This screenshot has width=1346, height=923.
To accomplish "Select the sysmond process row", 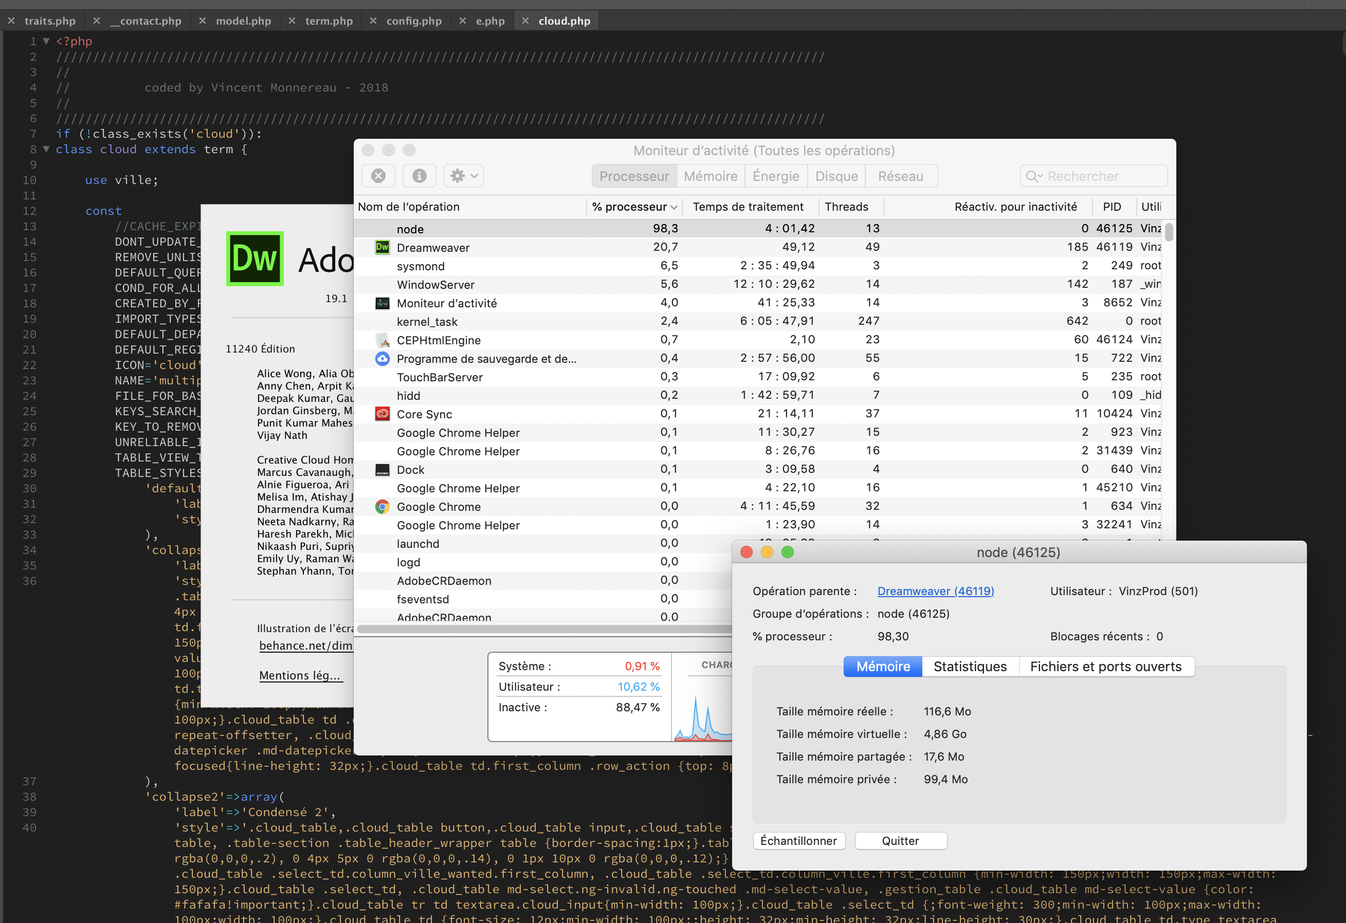I will pyautogui.click(x=758, y=266).
